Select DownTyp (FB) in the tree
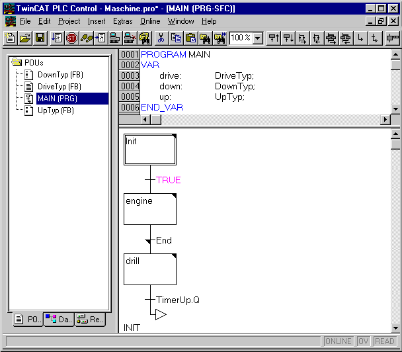The height and width of the screenshot is (352, 402). [x=61, y=75]
